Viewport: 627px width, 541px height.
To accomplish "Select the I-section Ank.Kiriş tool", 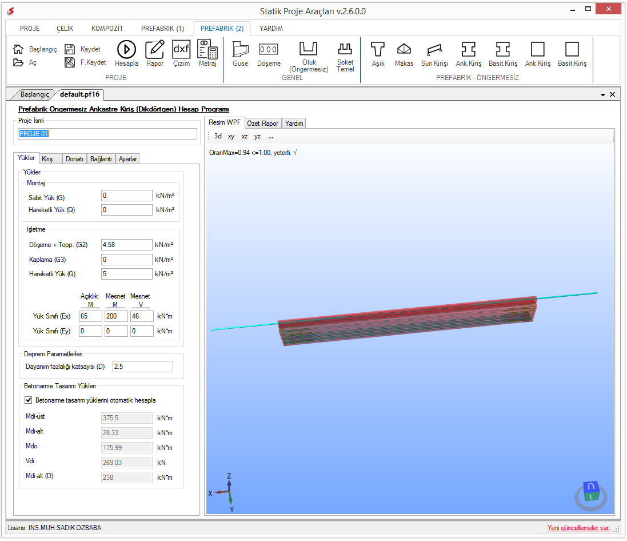I will (469, 54).
